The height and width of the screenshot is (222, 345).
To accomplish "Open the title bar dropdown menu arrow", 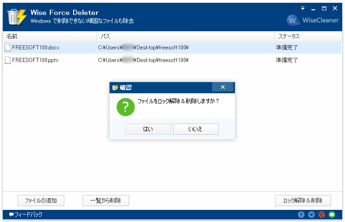I will 303,8.
